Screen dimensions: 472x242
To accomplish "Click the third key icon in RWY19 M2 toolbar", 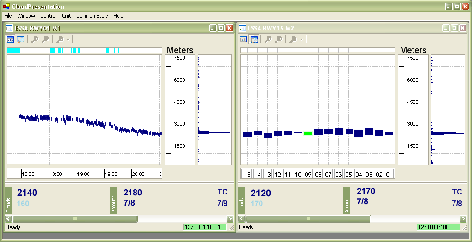I will (293, 40).
